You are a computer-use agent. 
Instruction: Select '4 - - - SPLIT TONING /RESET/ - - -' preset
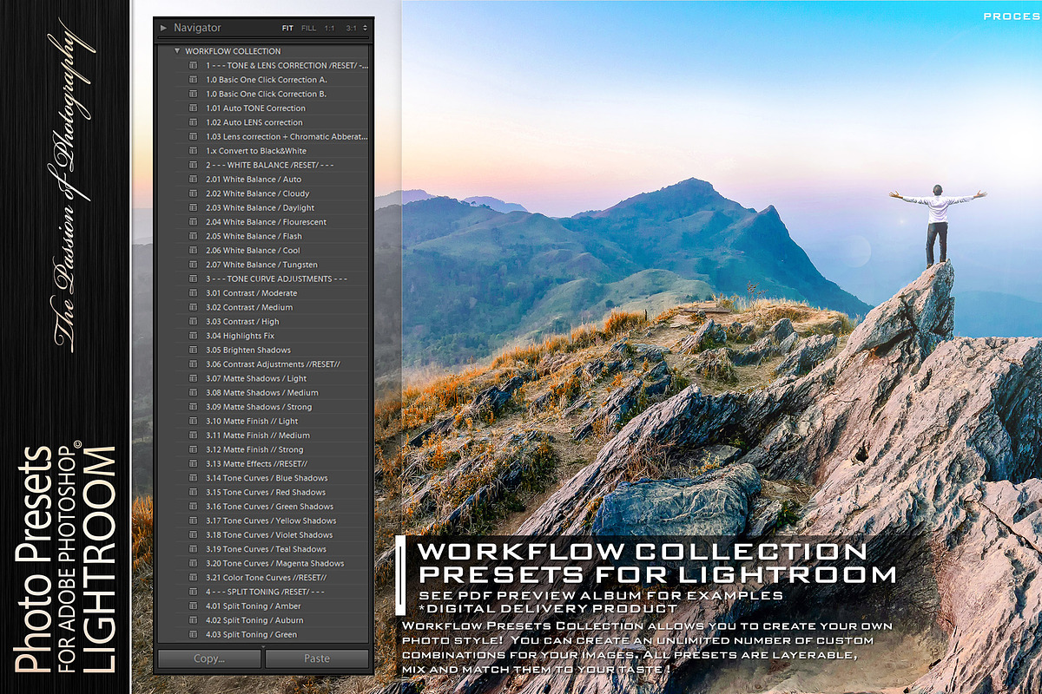264,592
